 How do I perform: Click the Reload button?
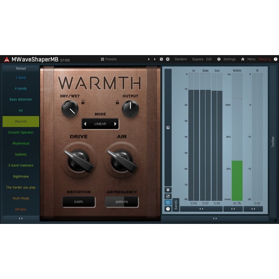click(x=21, y=68)
